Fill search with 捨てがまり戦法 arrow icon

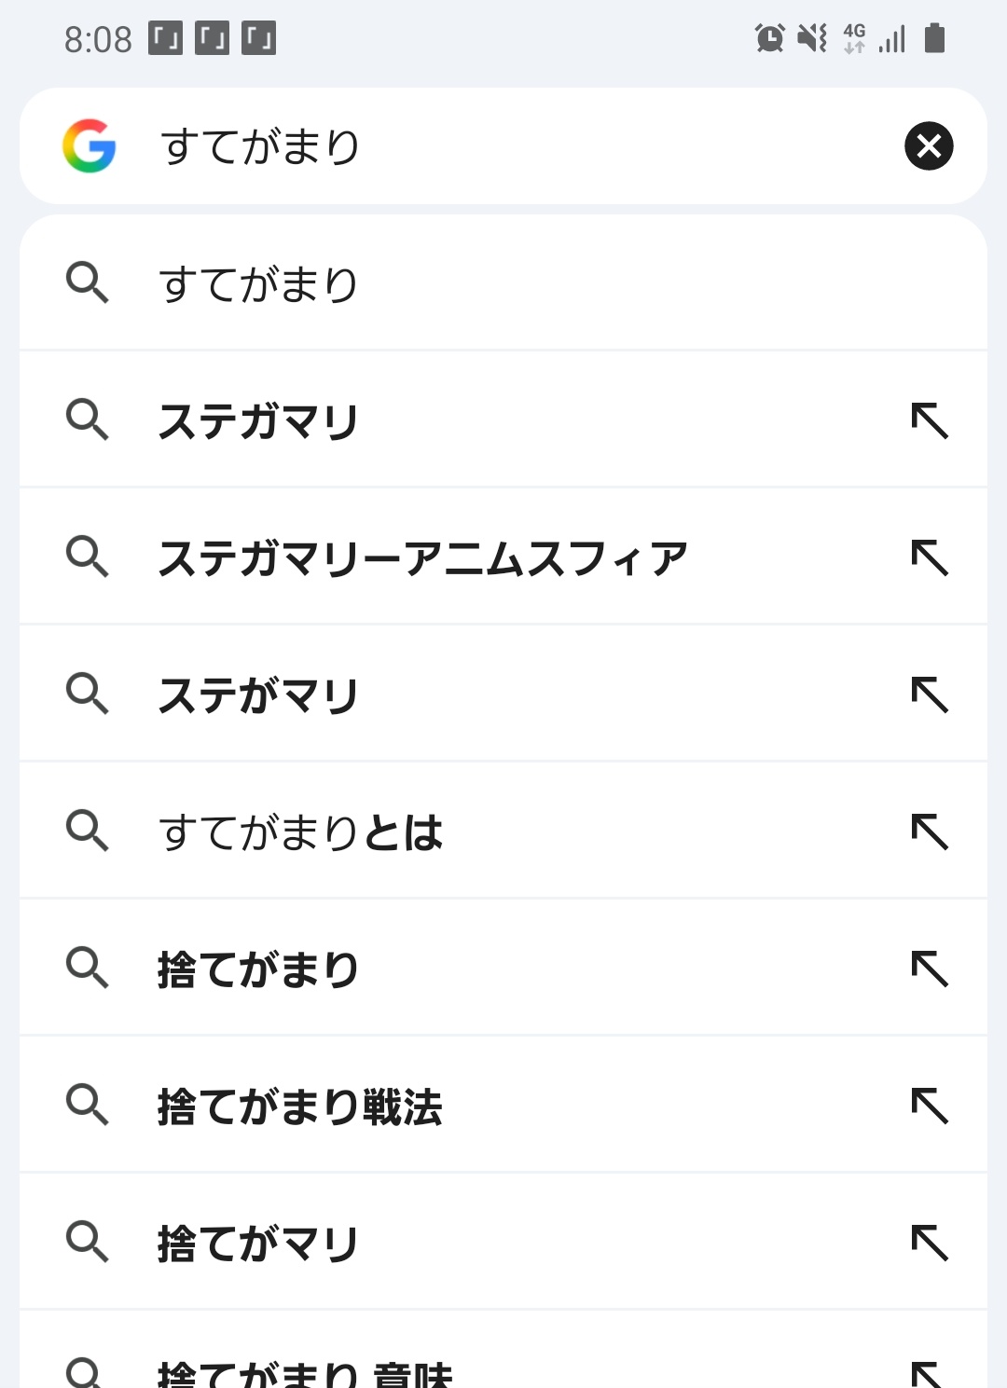[930, 1106]
